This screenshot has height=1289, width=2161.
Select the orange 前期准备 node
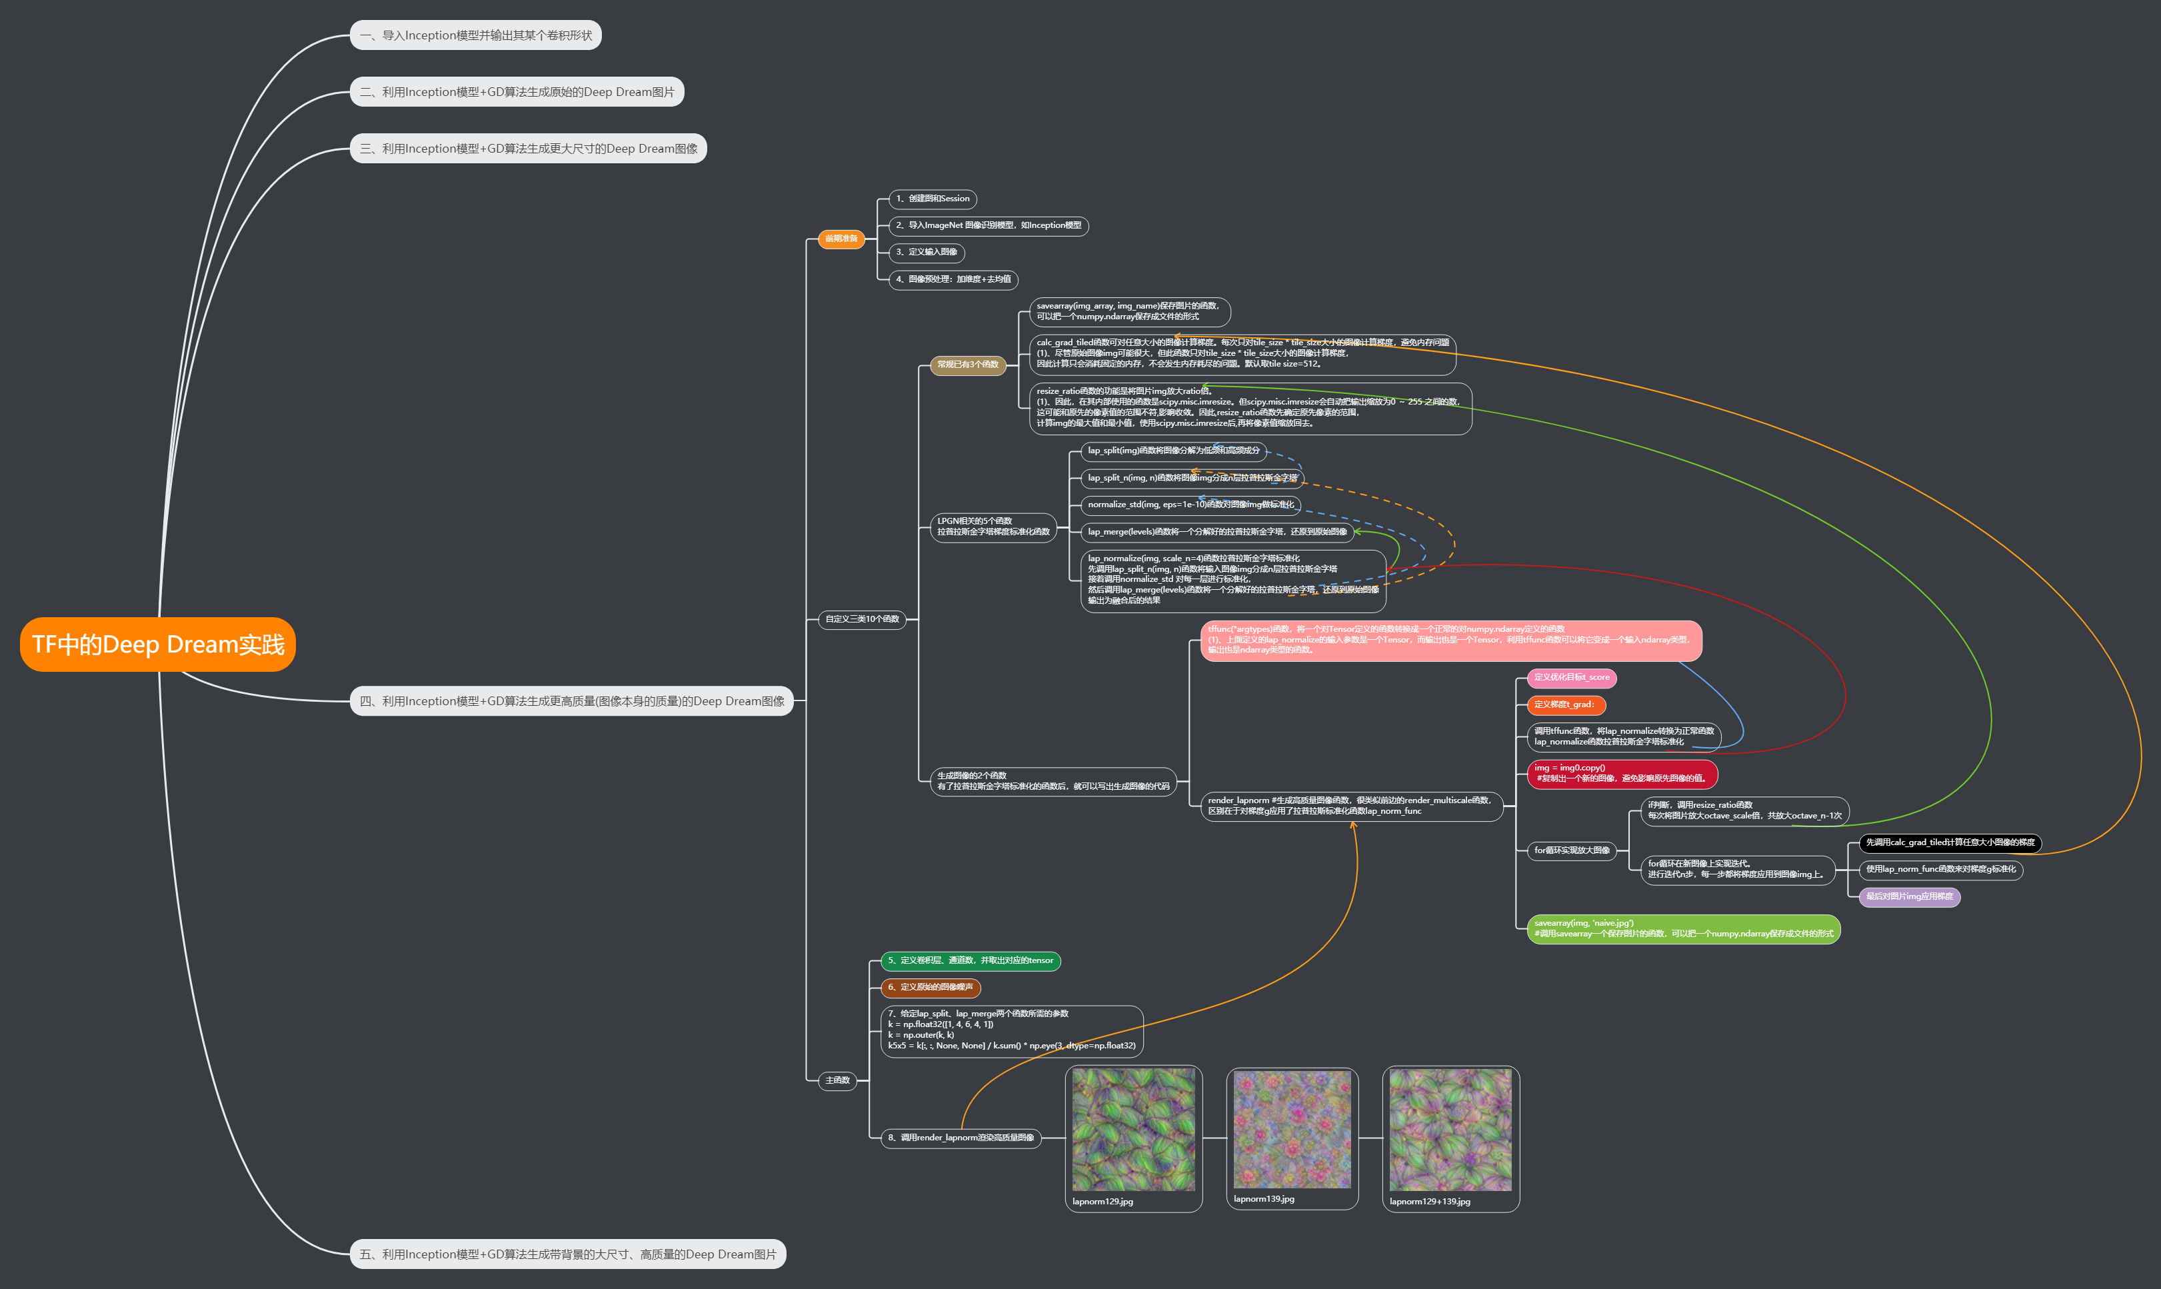(841, 239)
